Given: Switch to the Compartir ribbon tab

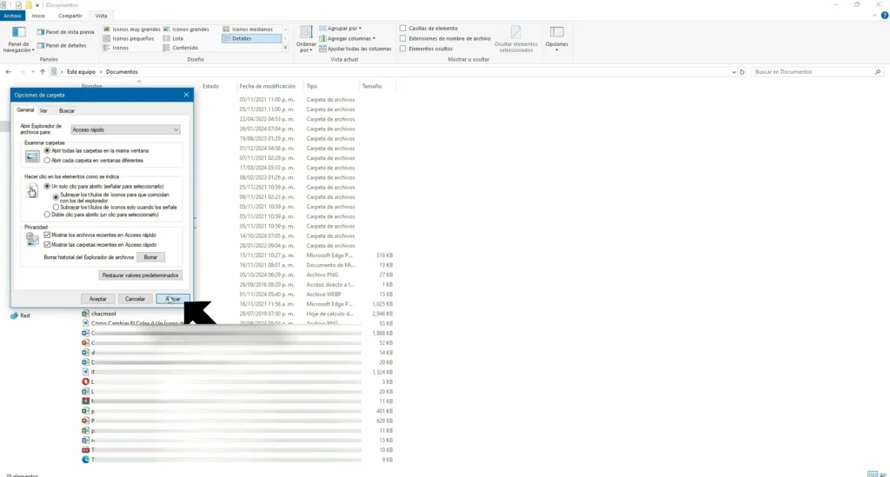Looking at the screenshot, I should click(x=70, y=16).
